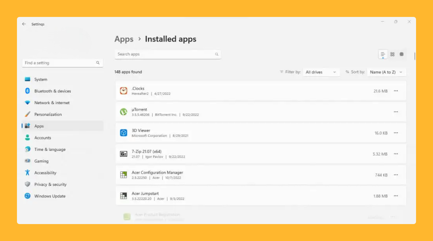Select the µTorrent app name
Screen dimensions: 433x241
pyautogui.click(x=139, y=110)
